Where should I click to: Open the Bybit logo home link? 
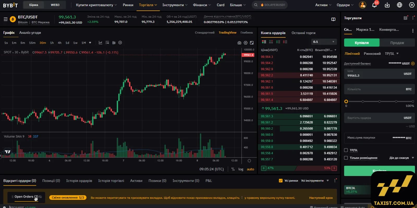pyautogui.click(x=10, y=5)
